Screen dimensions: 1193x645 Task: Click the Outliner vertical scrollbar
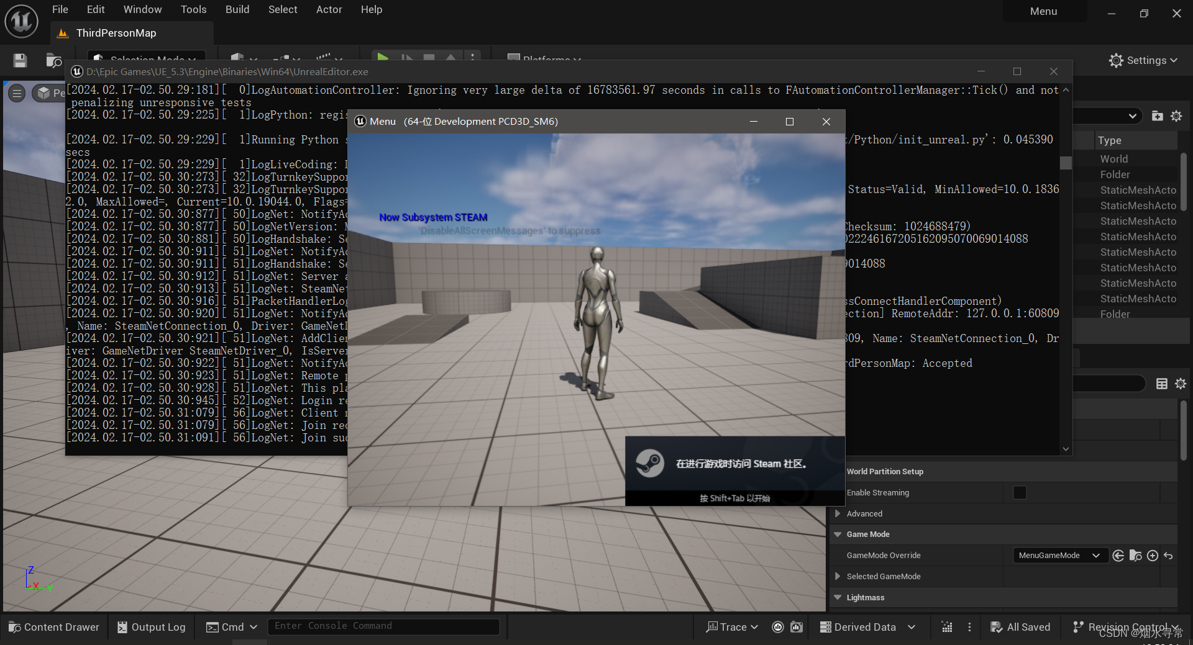tap(1184, 181)
